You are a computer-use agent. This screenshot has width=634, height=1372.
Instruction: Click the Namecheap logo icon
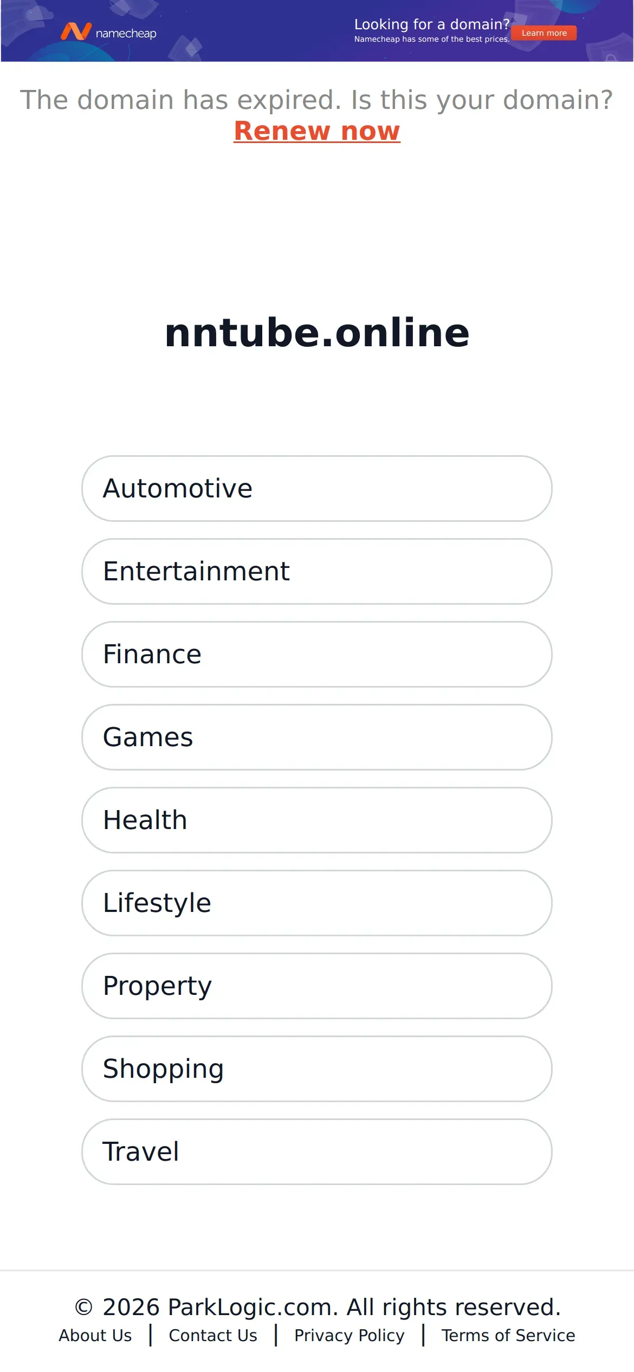coord(76,31)
